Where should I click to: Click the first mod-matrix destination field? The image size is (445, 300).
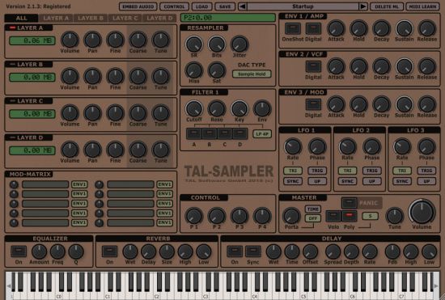tap(45, 184)
